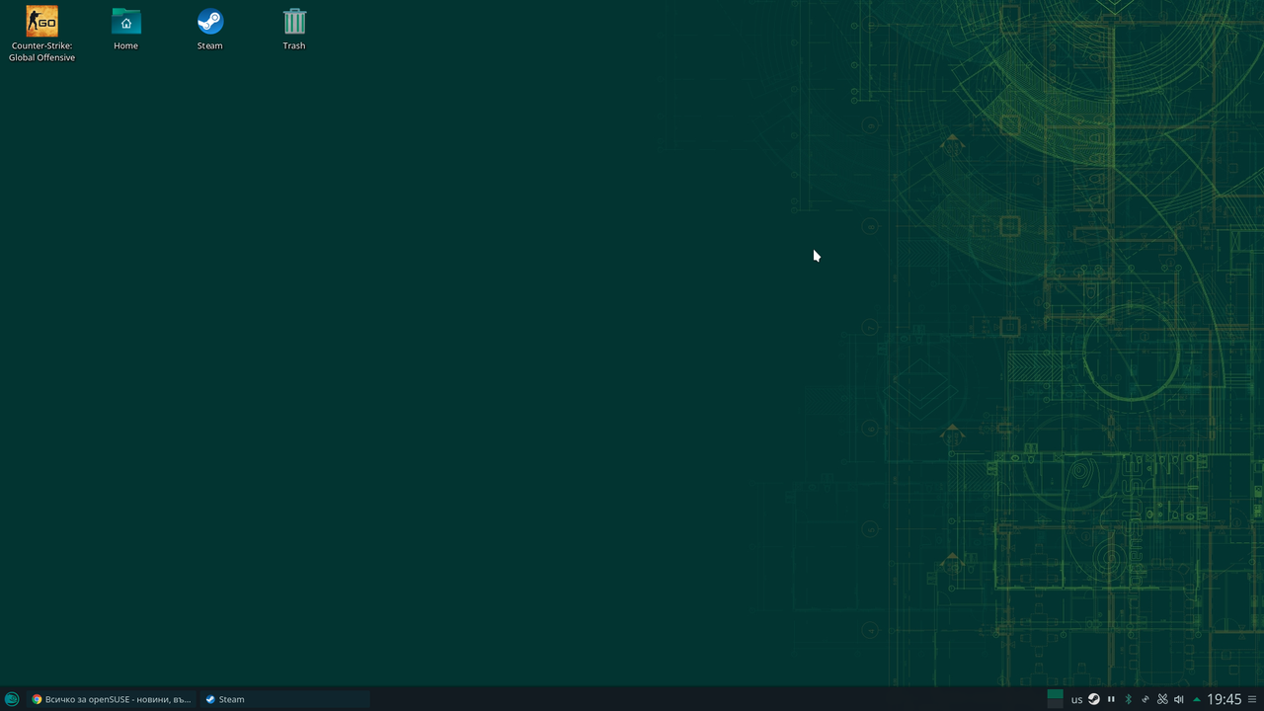Select the Counter-Strike: Global Offensive desktop icon
Viewport: 1264px width, 711px height.
pyautogui.click(x=41, y=34)
